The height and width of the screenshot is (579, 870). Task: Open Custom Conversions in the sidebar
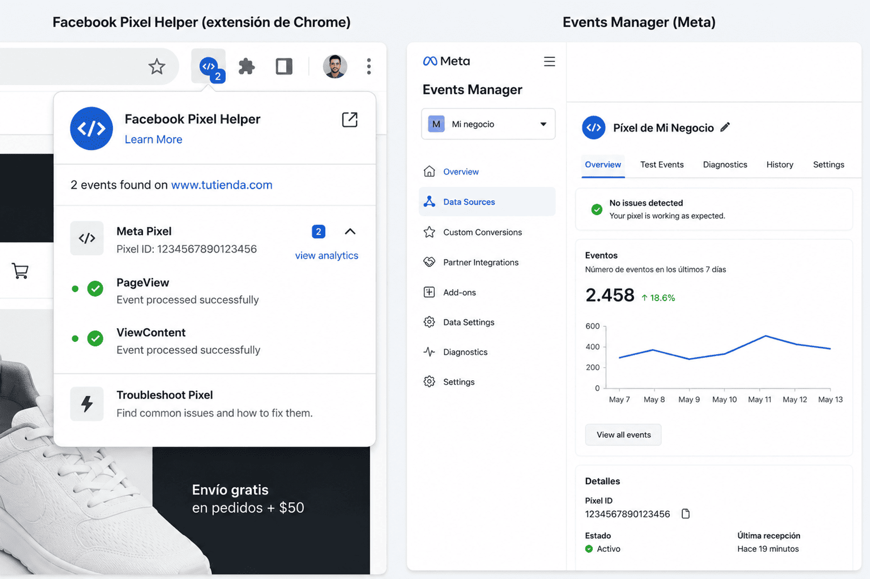click(487, 232)
